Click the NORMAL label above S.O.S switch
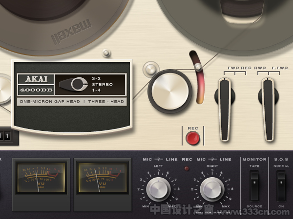 (x=281, y=166)
